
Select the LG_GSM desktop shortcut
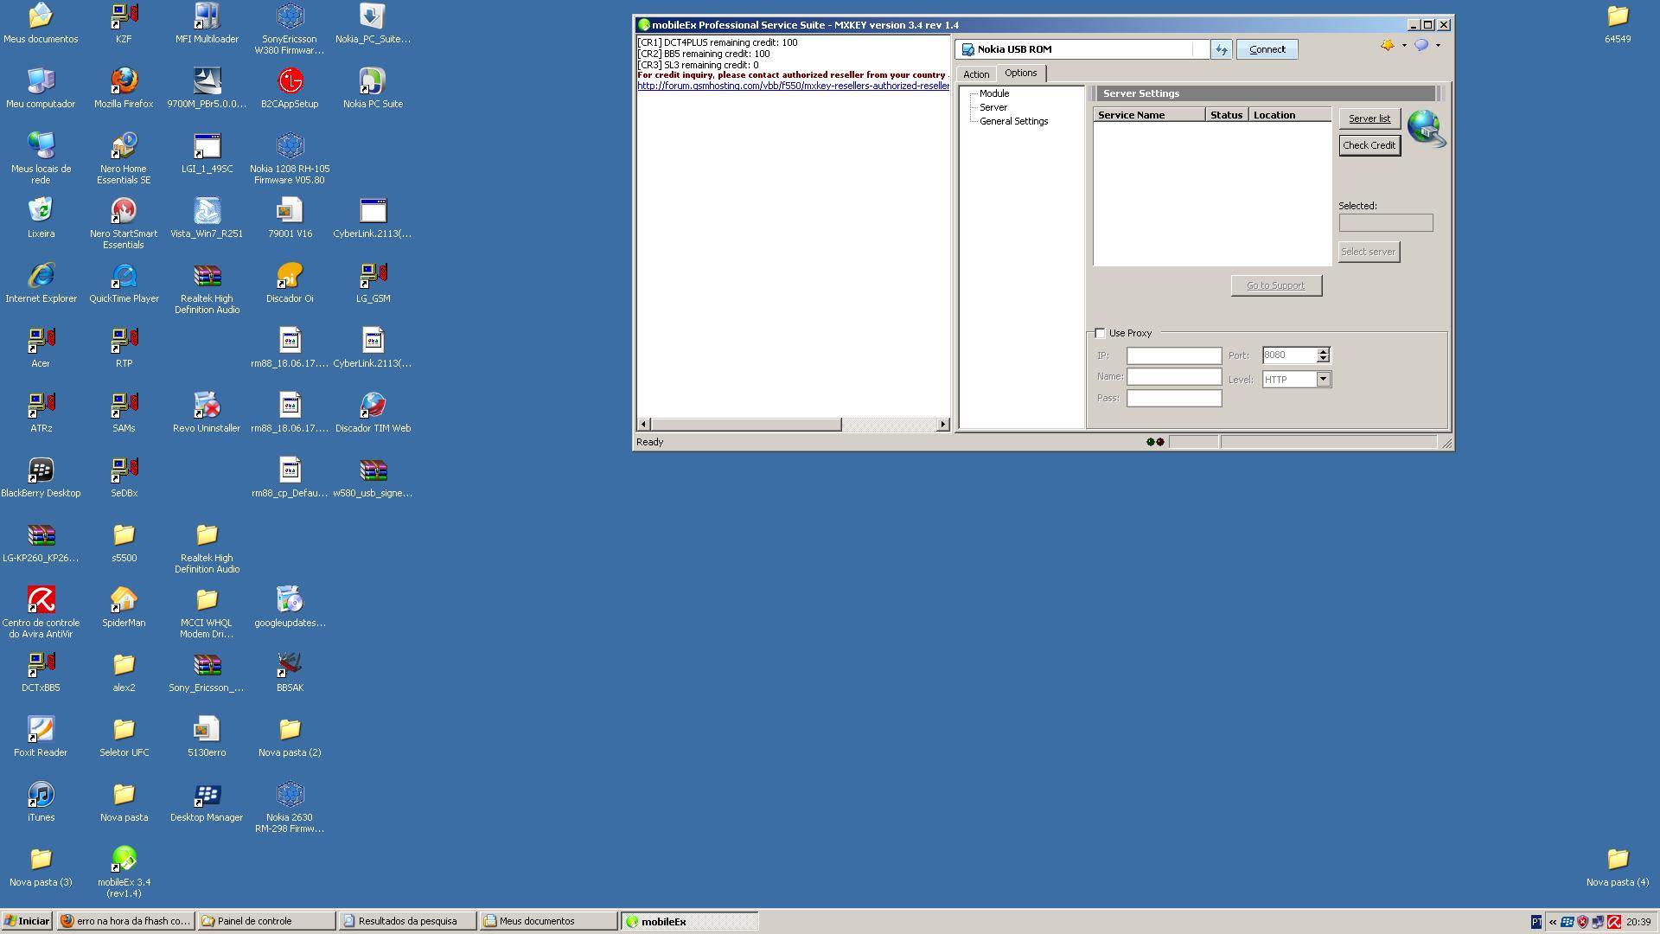pos(373,282)
